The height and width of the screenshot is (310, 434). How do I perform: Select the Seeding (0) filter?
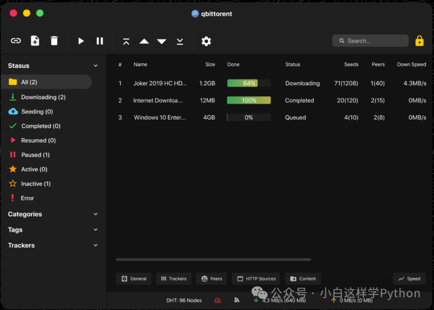click(x=31, y=112)
